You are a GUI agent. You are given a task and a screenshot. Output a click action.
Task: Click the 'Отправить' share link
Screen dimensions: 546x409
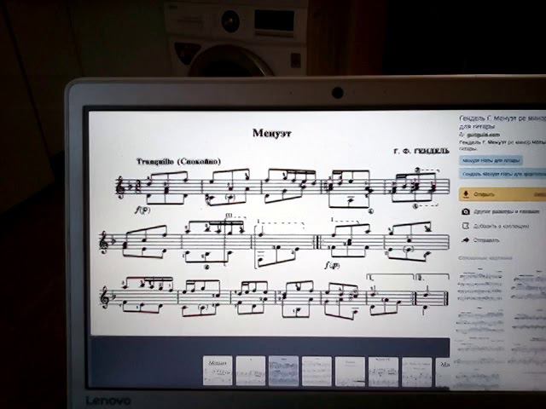(x=486, y=240)
